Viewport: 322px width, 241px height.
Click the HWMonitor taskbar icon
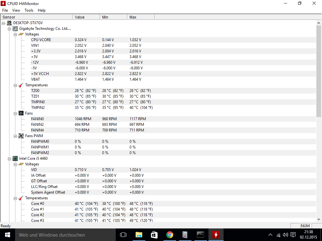pyautogui.click(x=216, y=235)
